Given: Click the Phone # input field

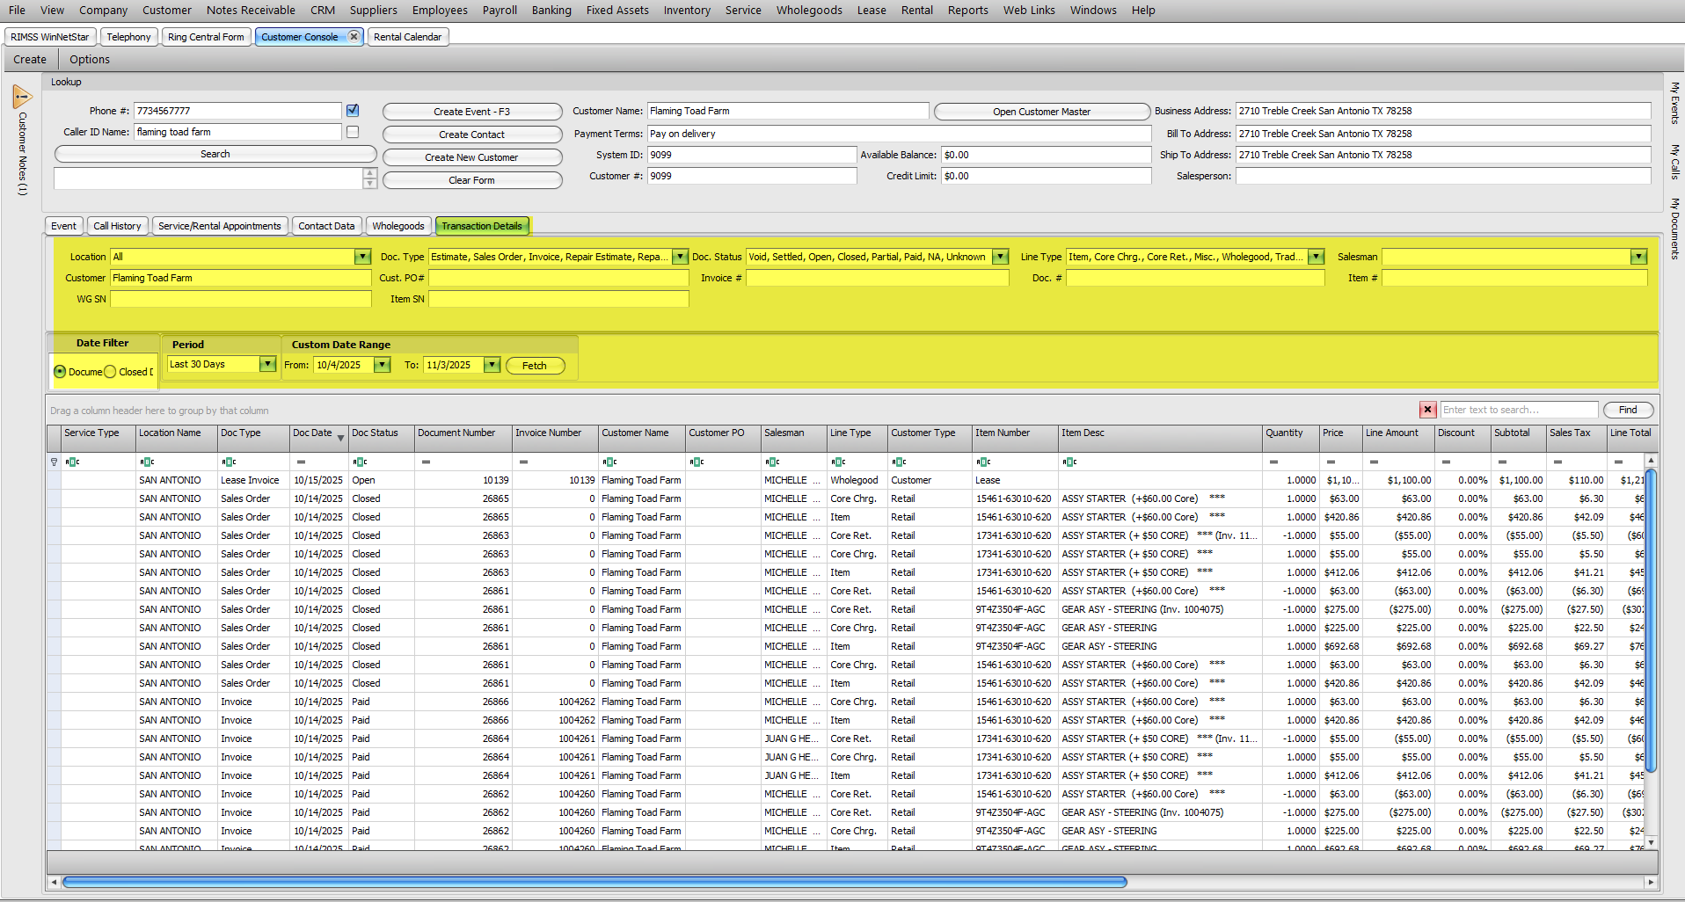Looking at the screenshot, I should pyautogui.click(x=237, y=111).
